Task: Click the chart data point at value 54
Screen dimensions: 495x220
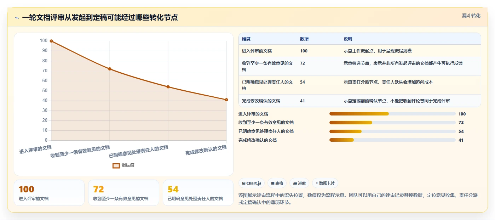Action: [168, 87]
